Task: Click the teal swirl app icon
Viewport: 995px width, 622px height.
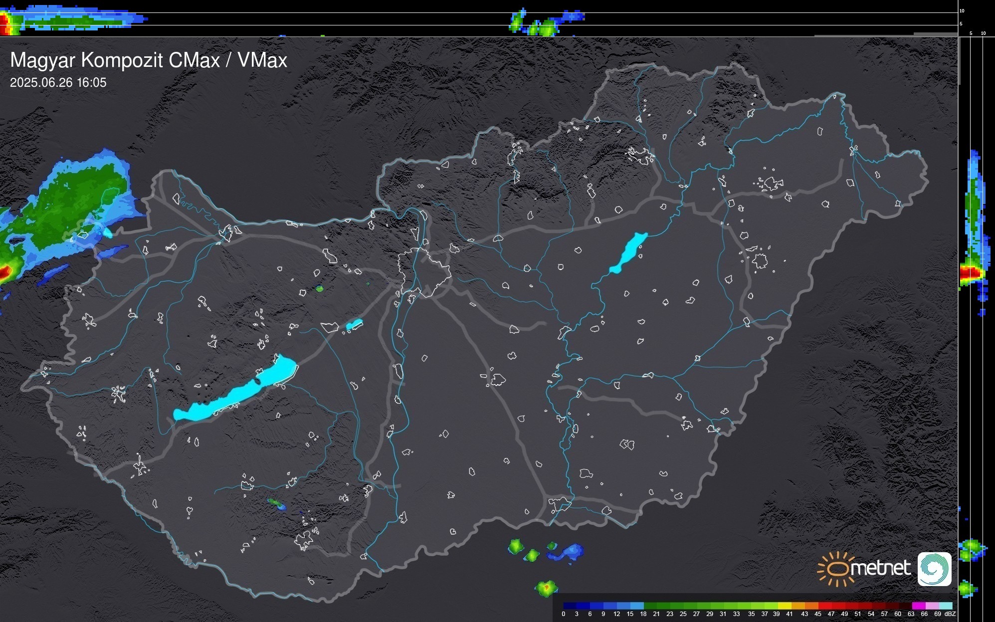Action: tap(934, 569)
